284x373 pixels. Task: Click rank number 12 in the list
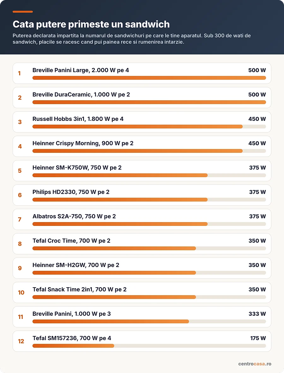[x=21, y=341]
